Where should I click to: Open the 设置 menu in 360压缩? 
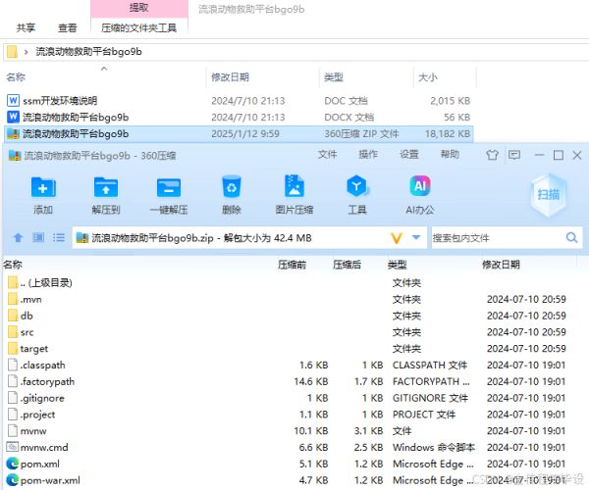coord(408,155)
